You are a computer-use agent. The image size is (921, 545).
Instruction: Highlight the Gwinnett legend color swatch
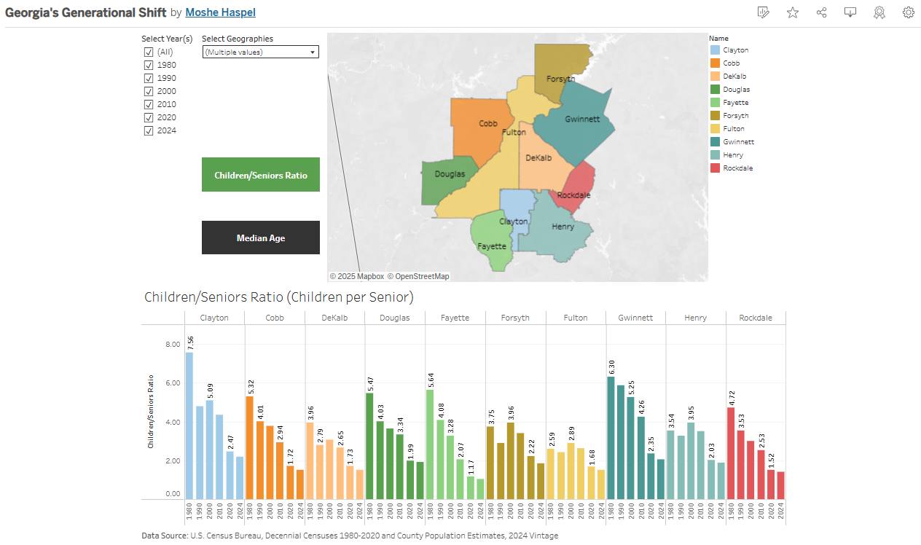tap(715, 142)
